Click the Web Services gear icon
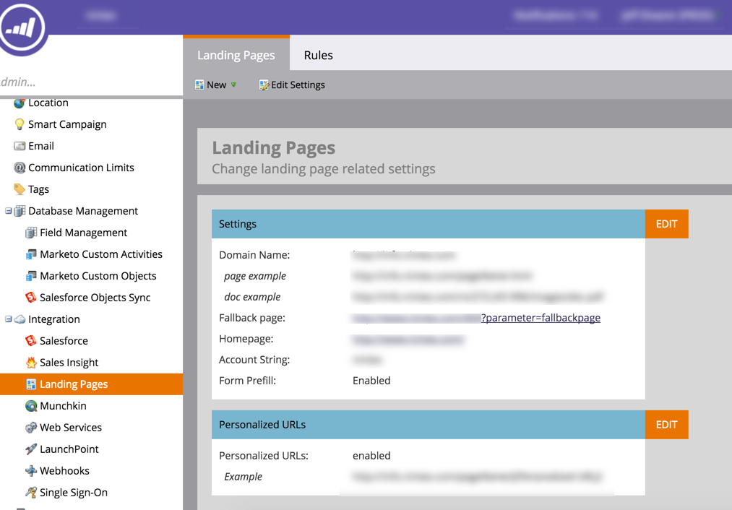The height and width of the screenshot is (510, 732). tap(31, 428)
